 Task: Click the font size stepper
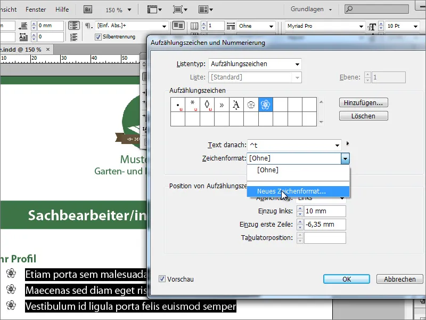(x=381, y=26)
